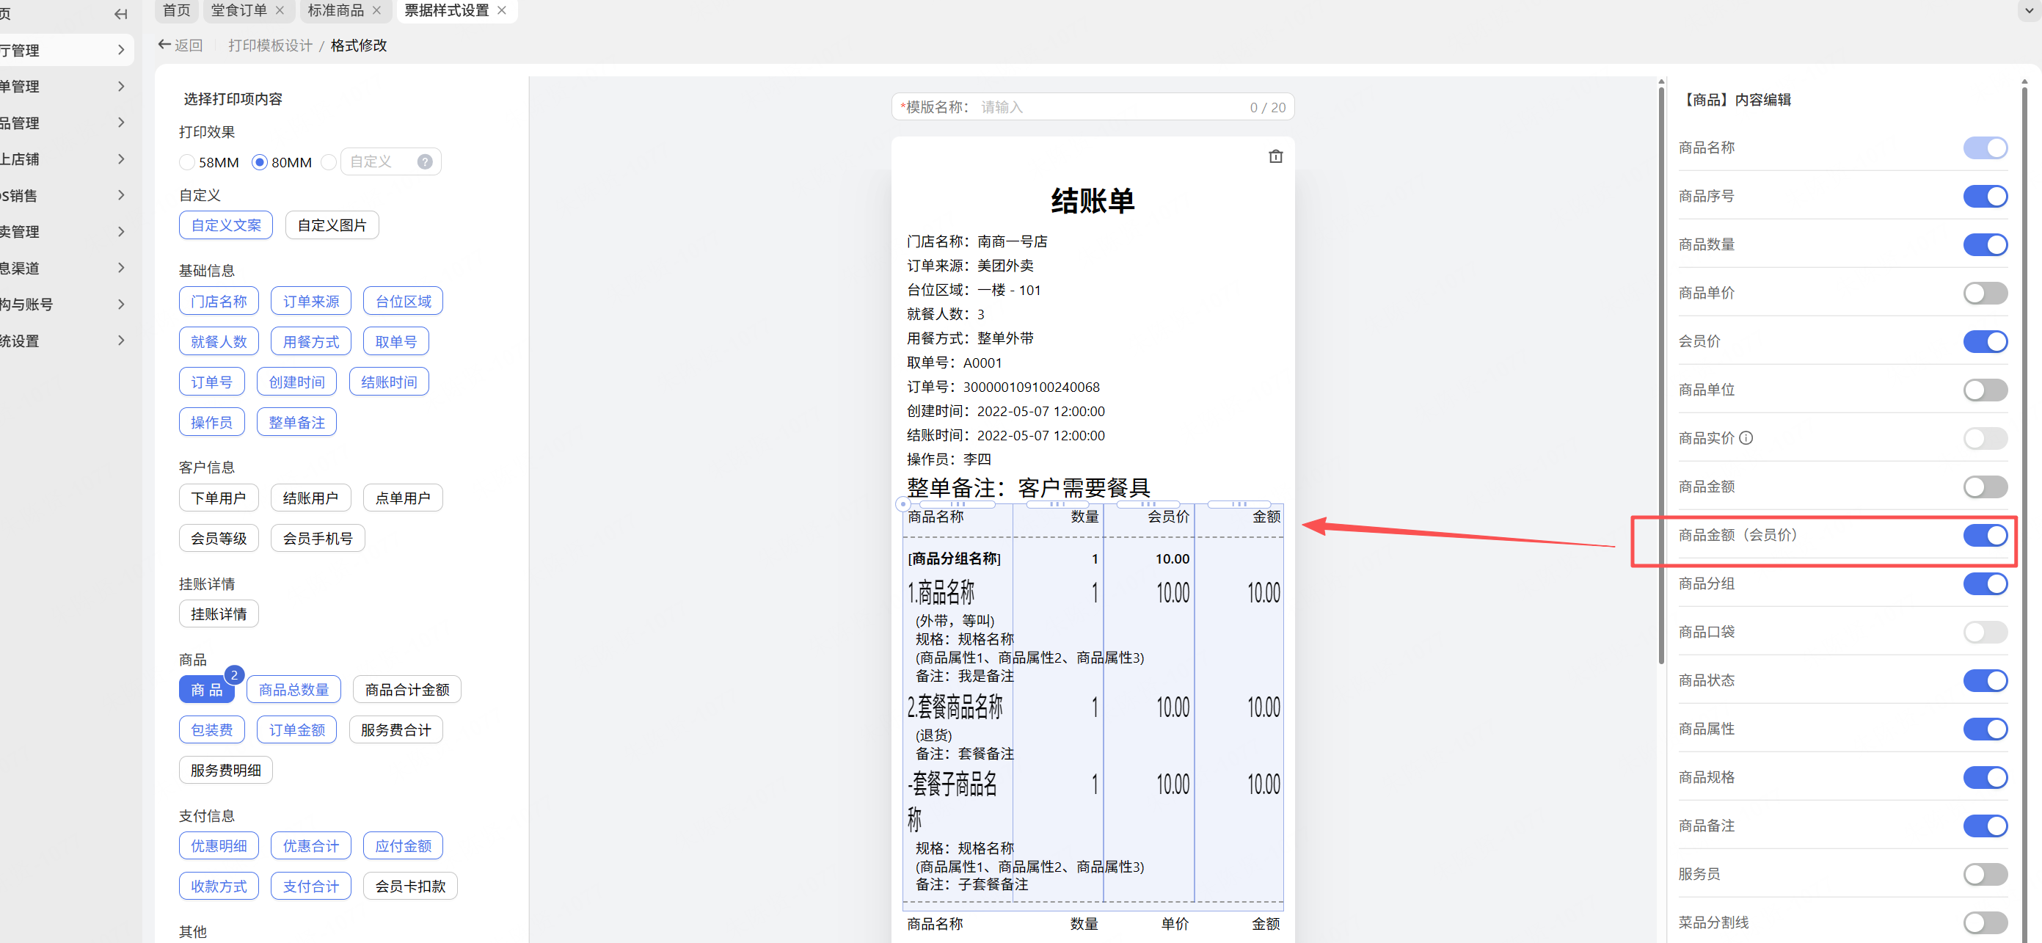Close the 堂食订单 tab
This screenshot has height=943, width=2042.
coord(280,10)
